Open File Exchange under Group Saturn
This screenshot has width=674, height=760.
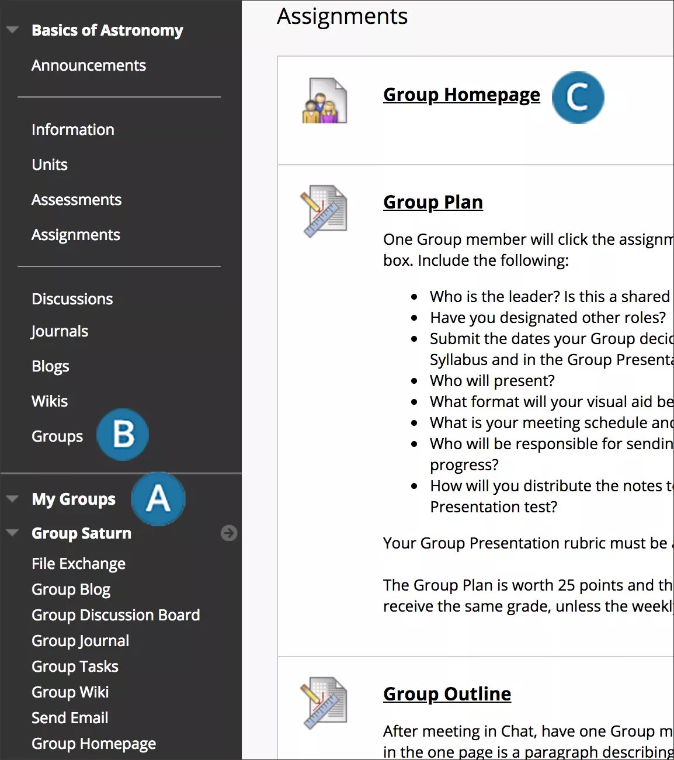point(78,563)
